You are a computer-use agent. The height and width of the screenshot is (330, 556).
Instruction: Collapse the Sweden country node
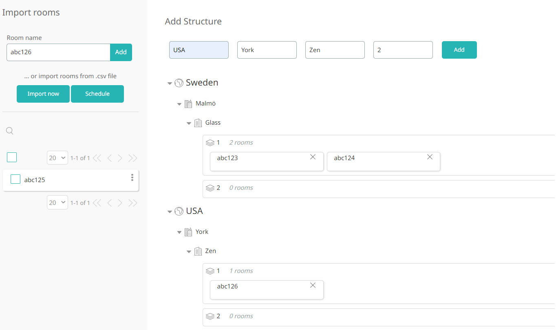click(x=170, y=84)
